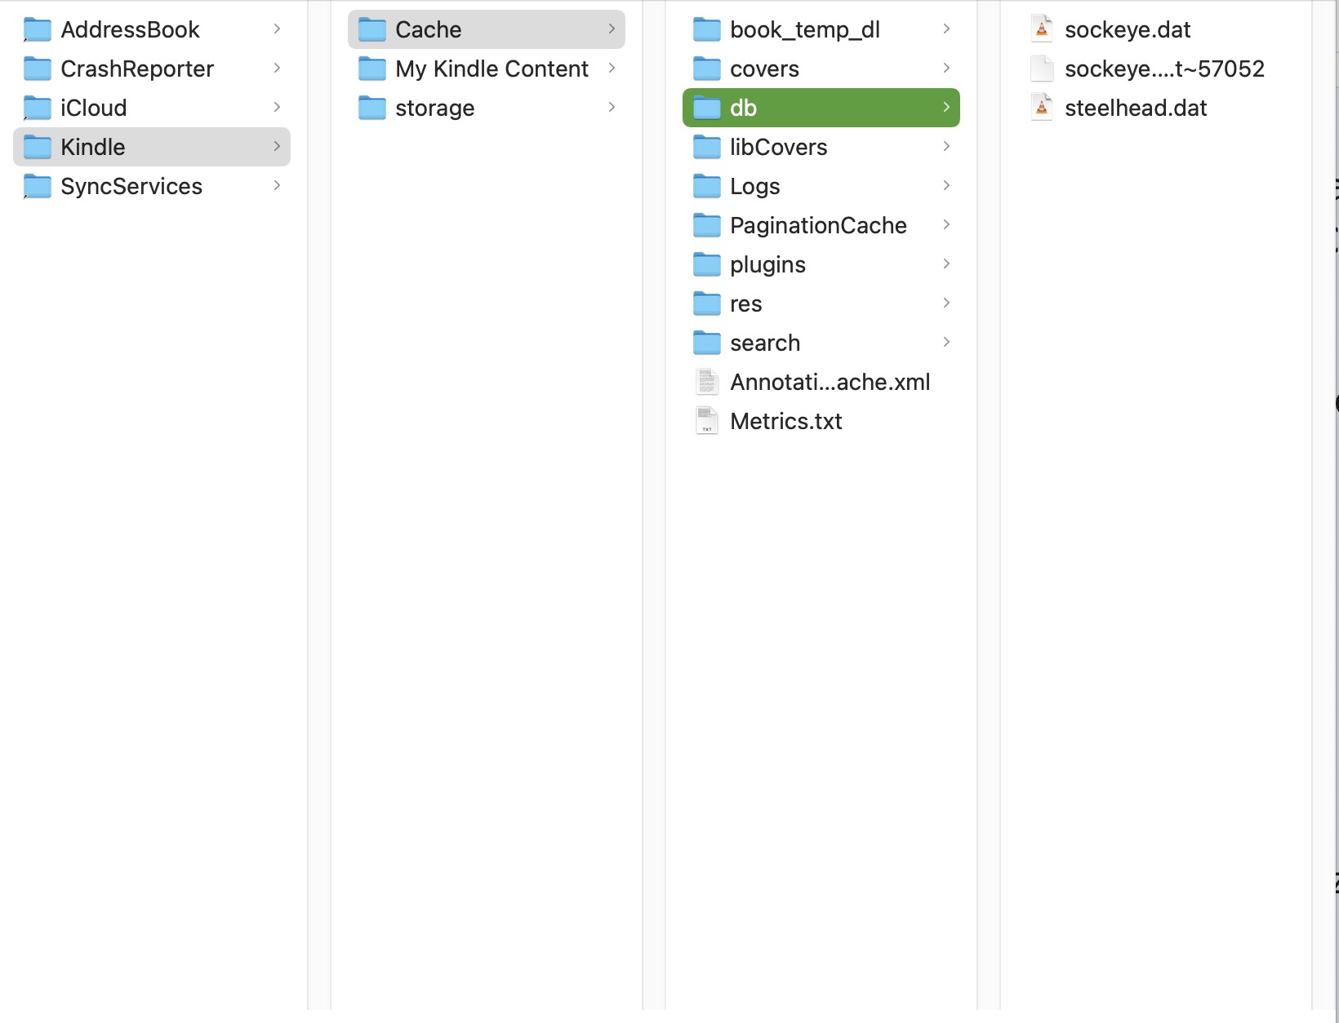Image resolution: width=1339 pixels, height=1023 pixels.
Task: Select the 'My Kindle Content' folder name
Action: coord(492,69)
